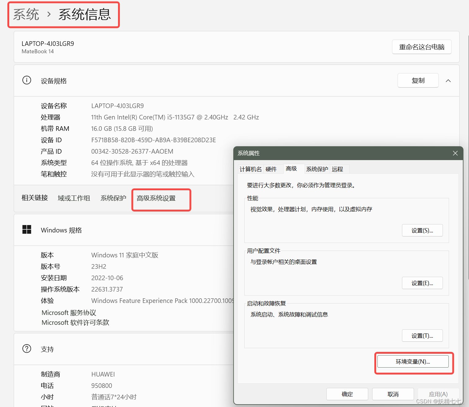
Task: Click the 16.0 GB RAM value
Action: point(122,129)
